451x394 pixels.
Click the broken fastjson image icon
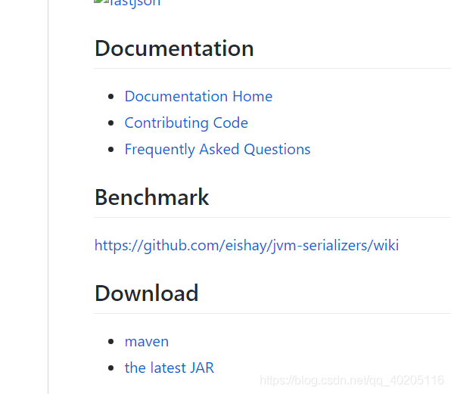coord(101,2)
